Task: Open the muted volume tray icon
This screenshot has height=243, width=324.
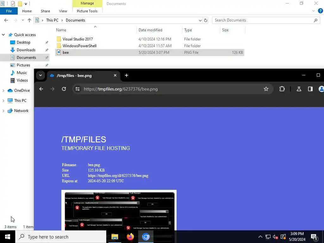Action: click(275, 237)
